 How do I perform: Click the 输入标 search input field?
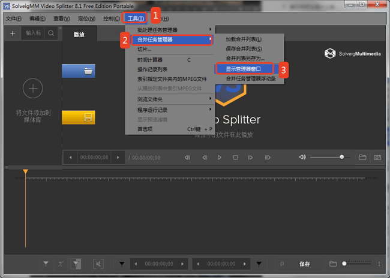33,33
